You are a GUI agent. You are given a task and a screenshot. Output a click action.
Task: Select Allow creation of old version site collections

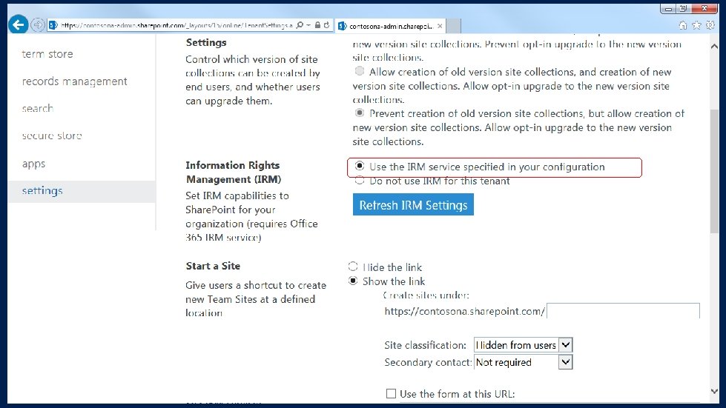click(x=360, y=71)
